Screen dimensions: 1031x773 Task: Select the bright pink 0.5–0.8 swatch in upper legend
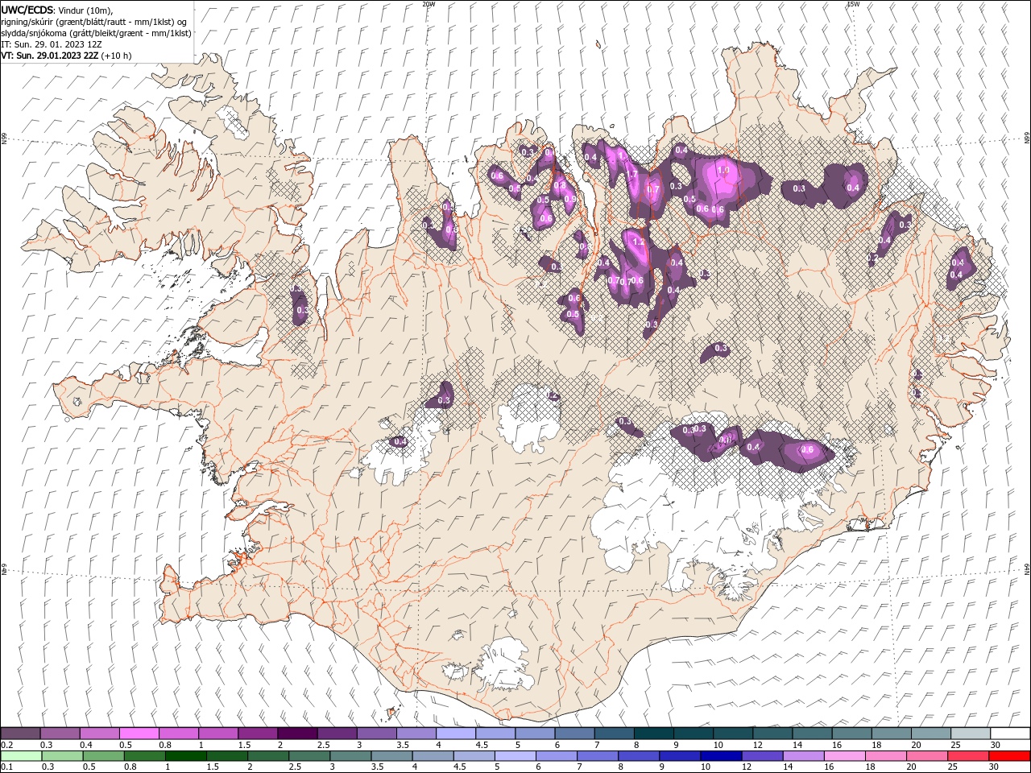[x=139, y=734]
